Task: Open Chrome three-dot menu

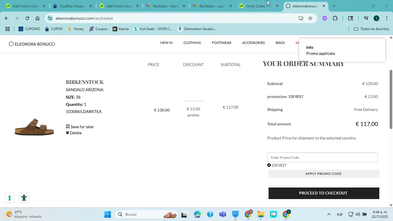Action: [387, 18]
